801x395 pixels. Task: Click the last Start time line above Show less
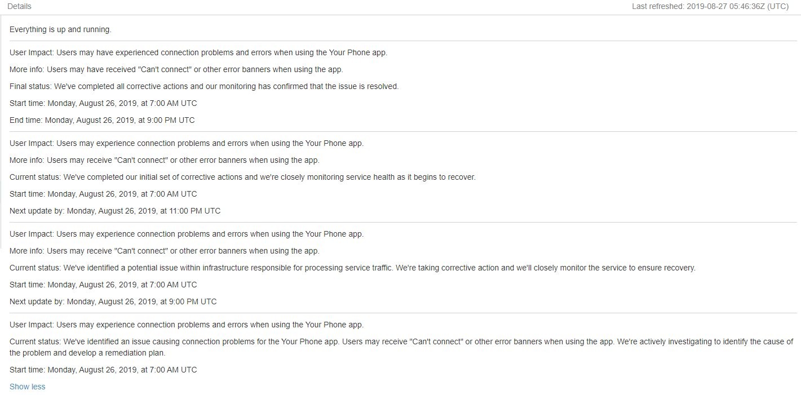(x=103, y=370)
